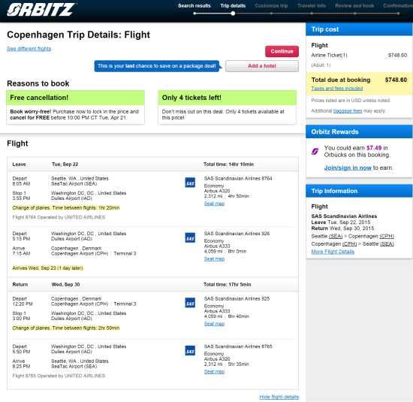Viewport: 413px width, 402px height.
Task: Collapse with Hide flight details link
Action: click(x=279, y=397)
